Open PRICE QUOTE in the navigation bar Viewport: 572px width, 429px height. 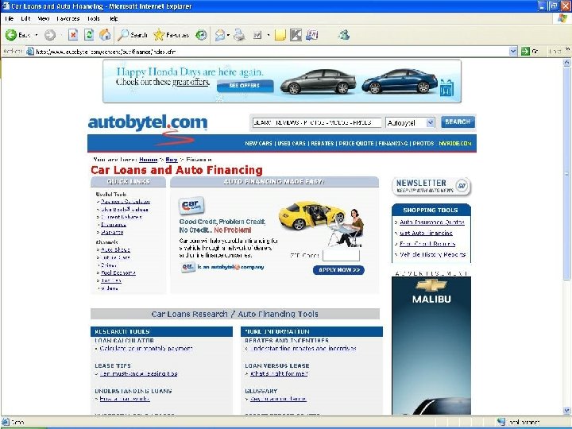click(356, 143)
